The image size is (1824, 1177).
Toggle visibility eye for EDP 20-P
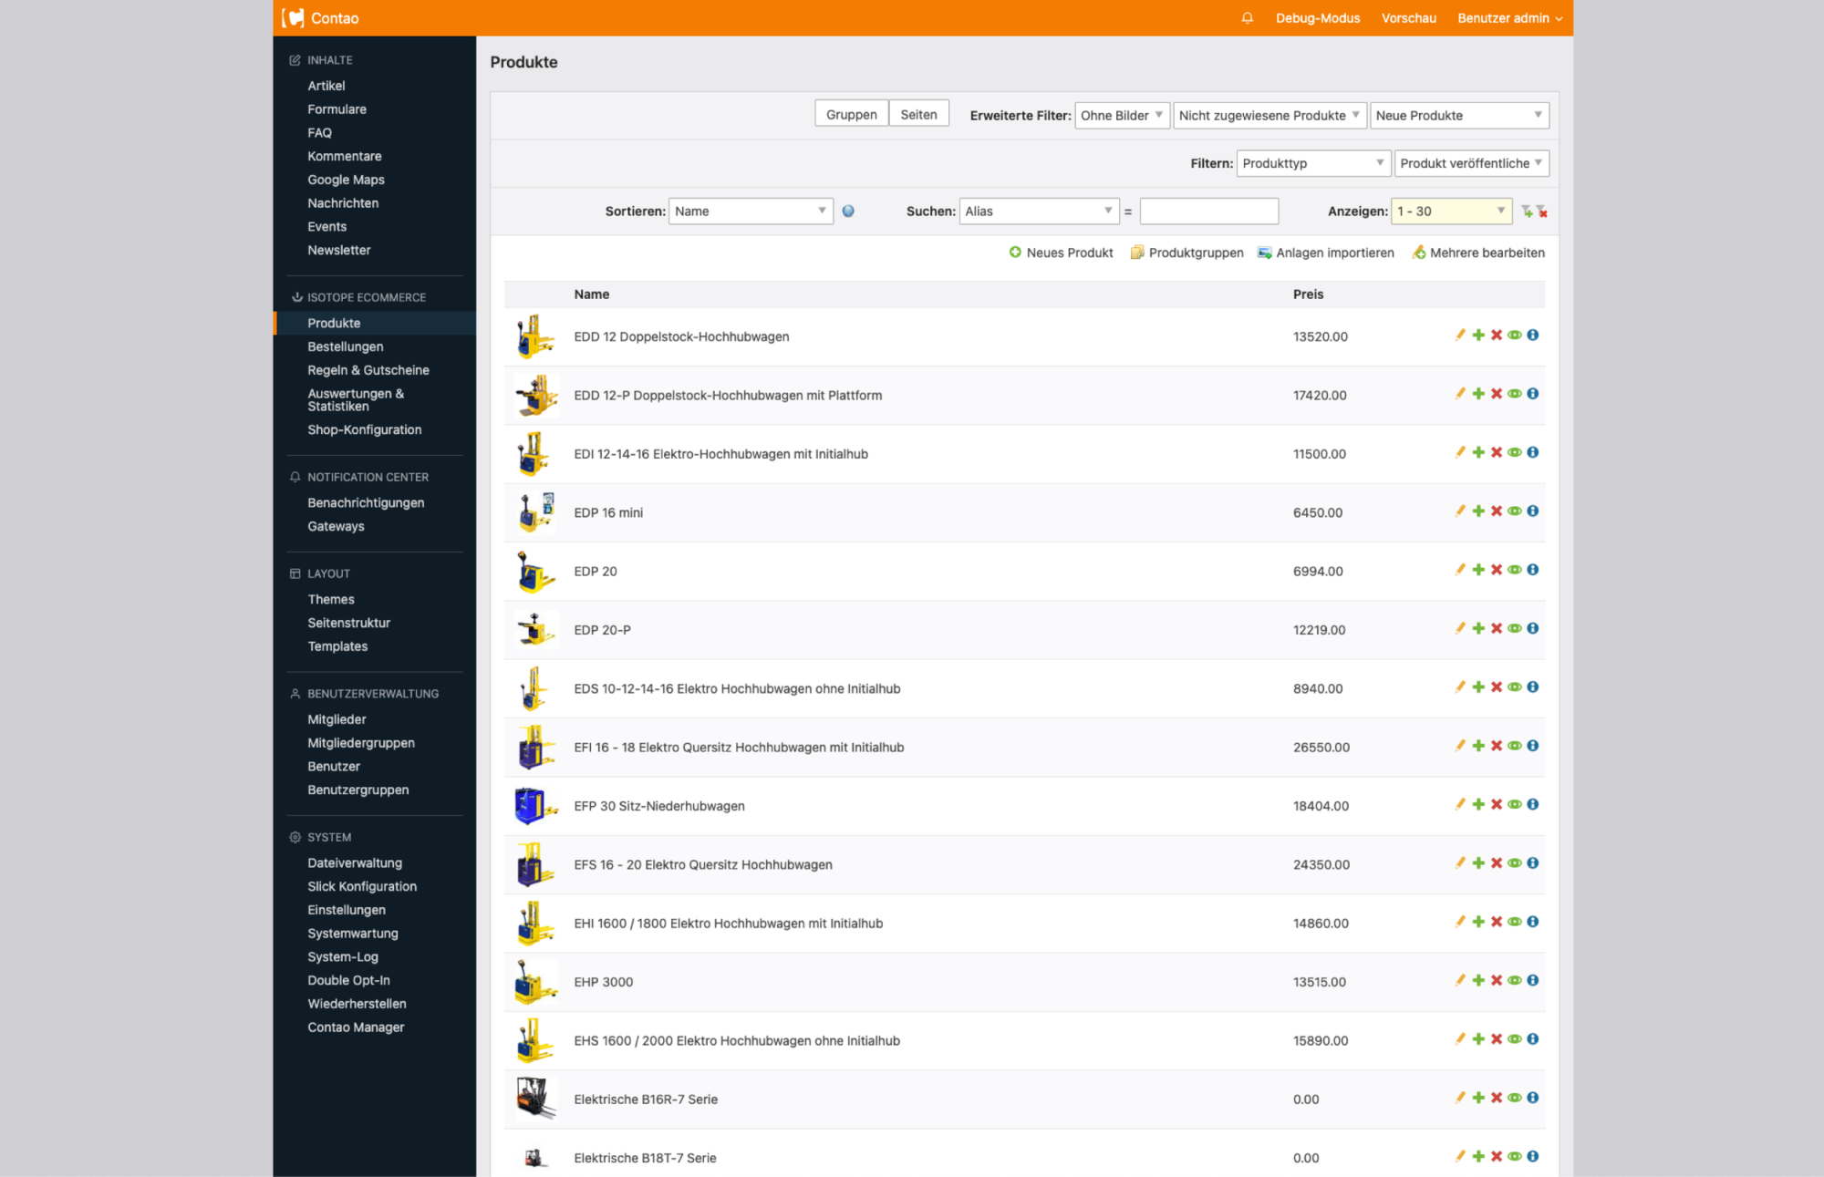click(x=1515, y=628)
